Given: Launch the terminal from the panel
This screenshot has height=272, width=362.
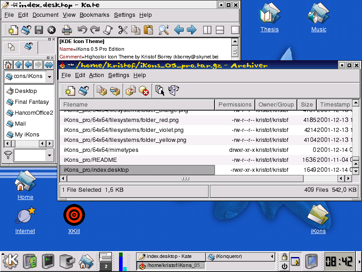Looking at the screenshot, I should pyautogui.click(x=48, y=262).
